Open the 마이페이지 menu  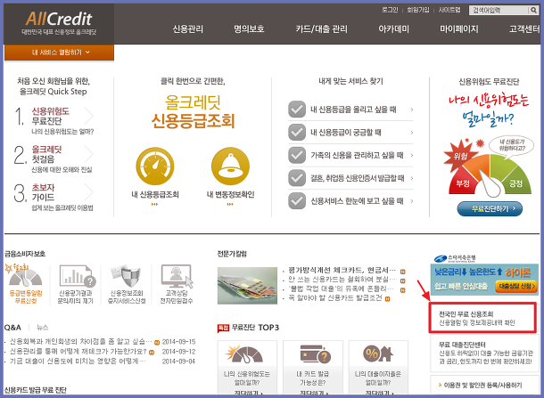pos(459,28)
